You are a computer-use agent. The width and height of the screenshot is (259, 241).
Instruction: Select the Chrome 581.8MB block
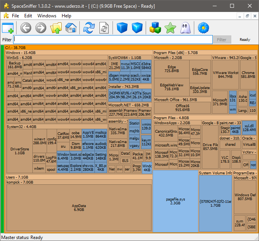click(x=248, y=74)
